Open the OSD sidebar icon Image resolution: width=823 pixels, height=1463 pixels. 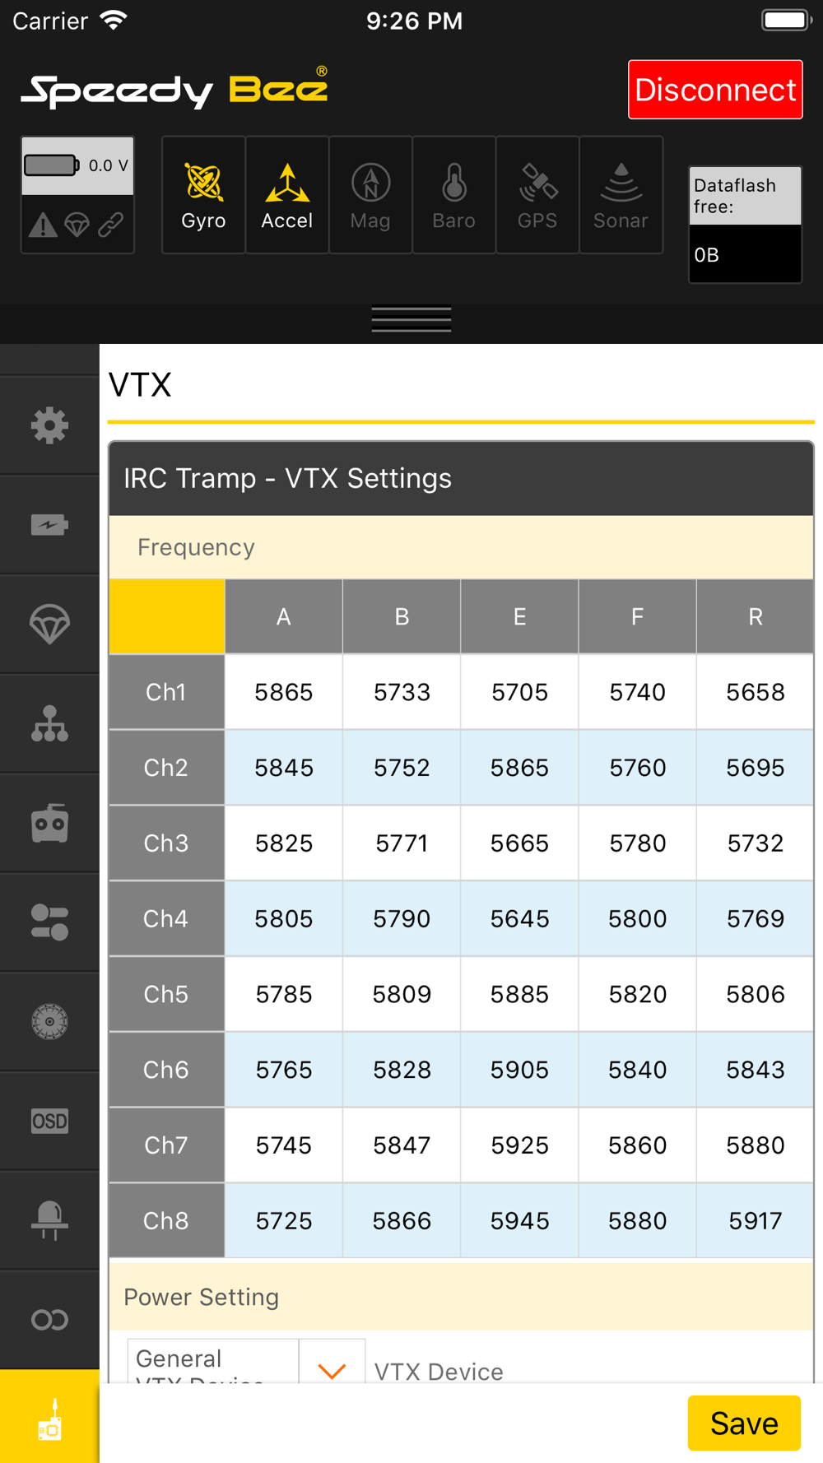tap(49, 1121)
